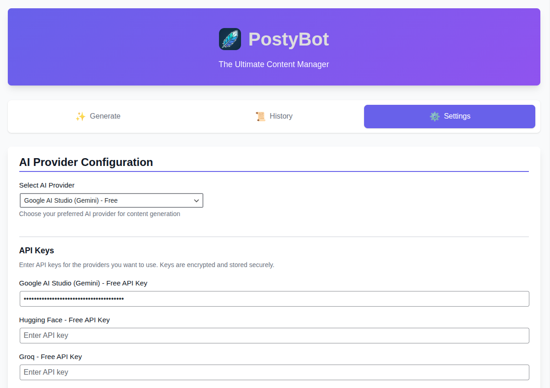Click the Hugging Face API key input
The height and width of the screenshot is (388, 550).
coord(274,336)
